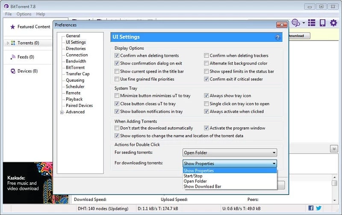342x215 pixels.
Task: Open the Options menu
Action: [x=24, y=14]
